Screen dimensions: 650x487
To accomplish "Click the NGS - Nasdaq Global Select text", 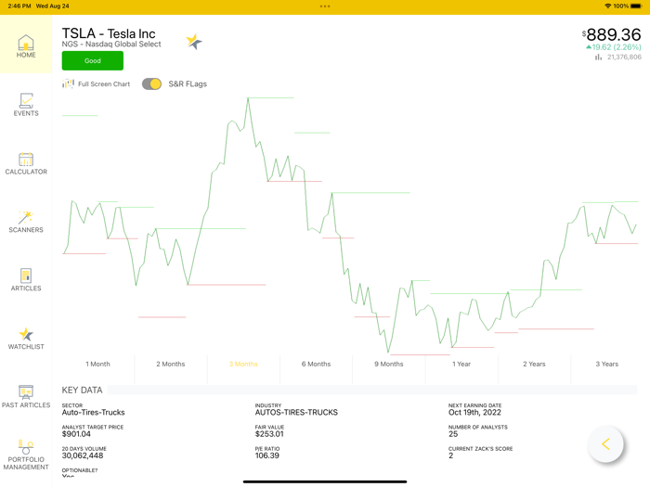I will pos(111,45).
